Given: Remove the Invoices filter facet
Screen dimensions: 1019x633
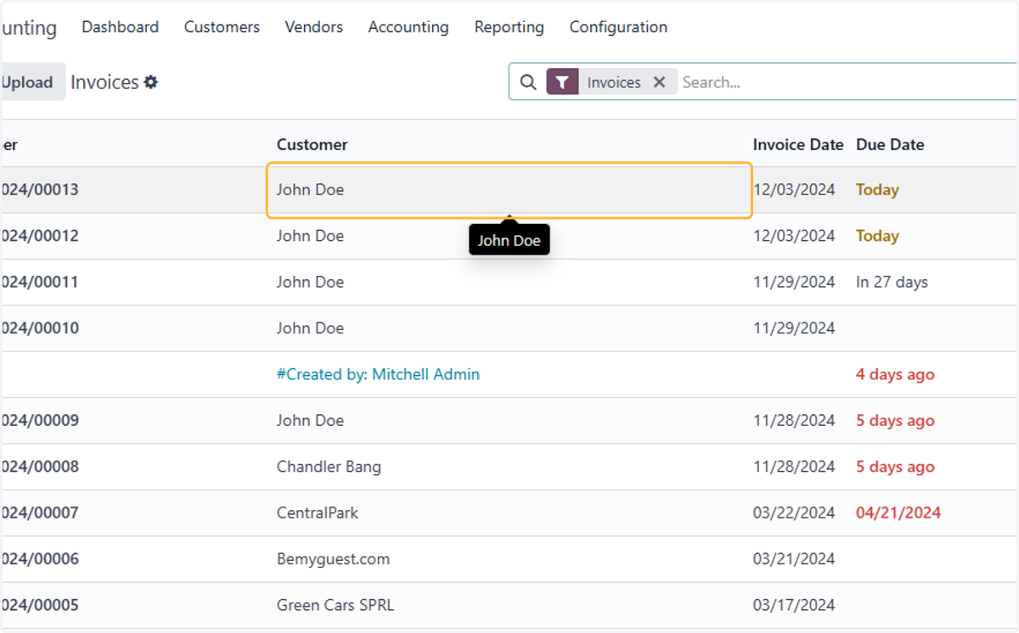Looking at the screenshot, I should pyautogui.click(x=659, y=82).
